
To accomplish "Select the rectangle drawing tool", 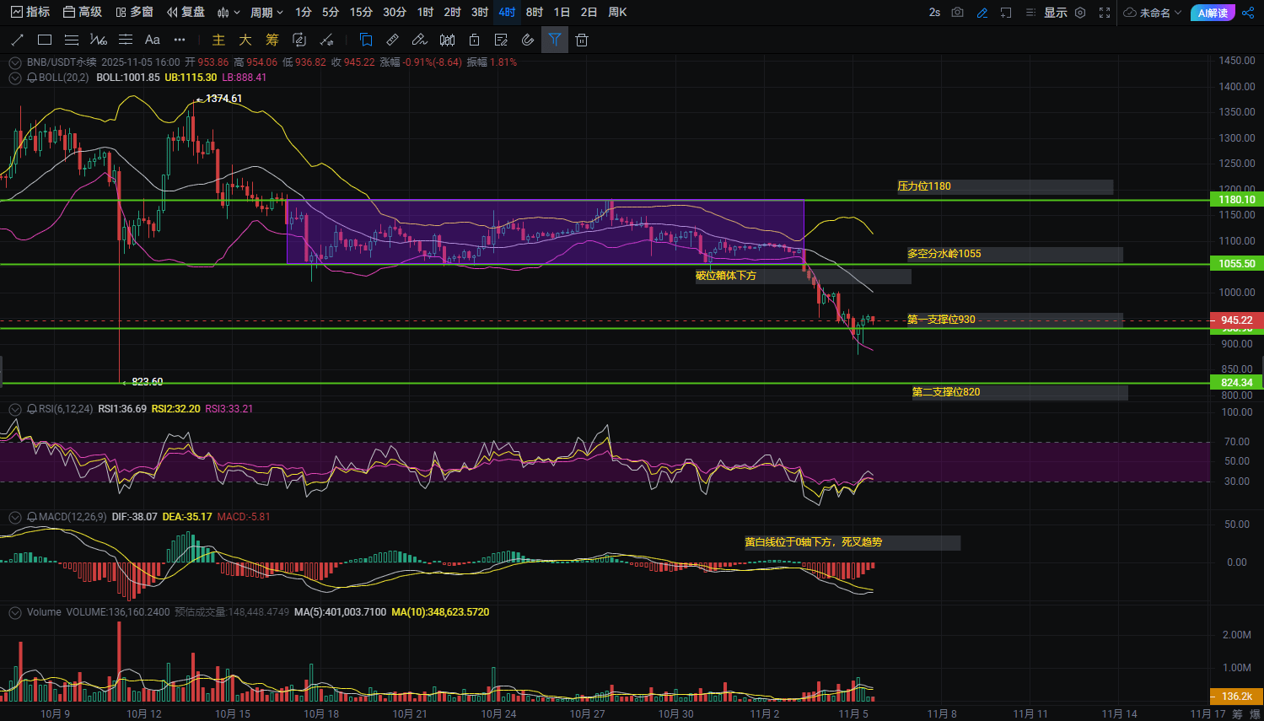I will point(45,40).
